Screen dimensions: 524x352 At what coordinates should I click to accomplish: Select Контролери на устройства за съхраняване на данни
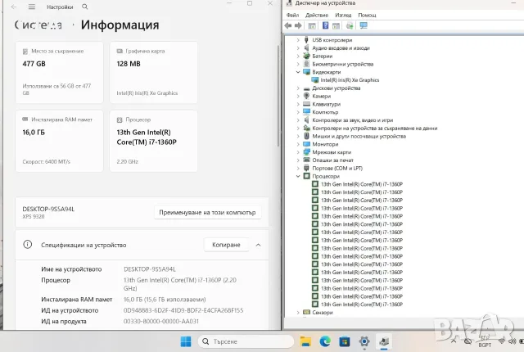(375, 129)
